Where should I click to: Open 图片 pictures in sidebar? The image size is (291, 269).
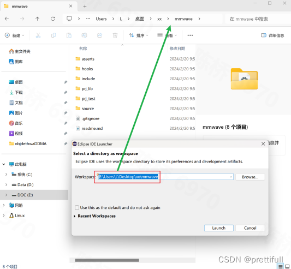coord(16,113)
